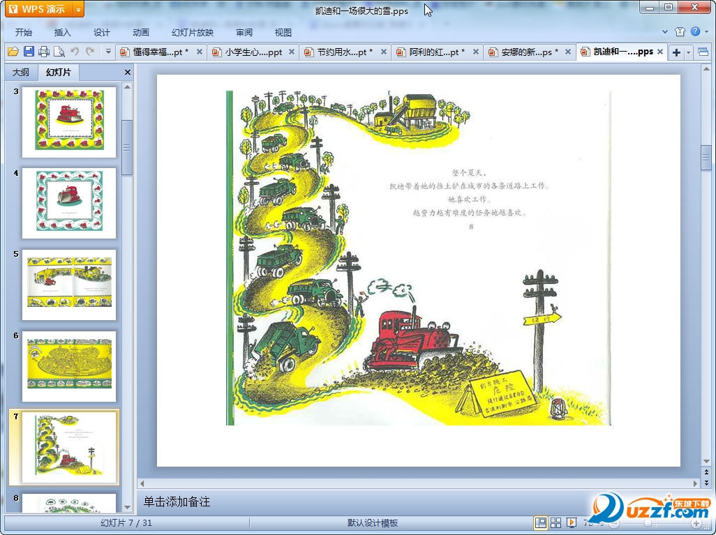Click the Print icon in the toolbar
Viewport: 716px width, 535px height.
[44, 52]
